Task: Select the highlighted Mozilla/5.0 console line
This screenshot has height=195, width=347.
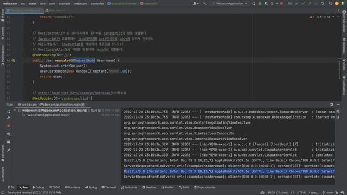Action: (229, 171)
